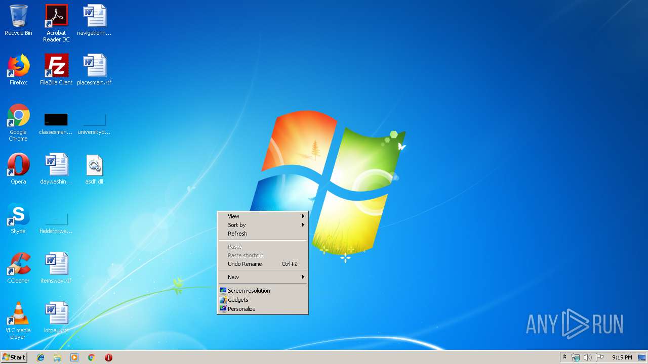Click the taskbar clock showing 9:19 PM
648x364 pixels.
[622, 357]
